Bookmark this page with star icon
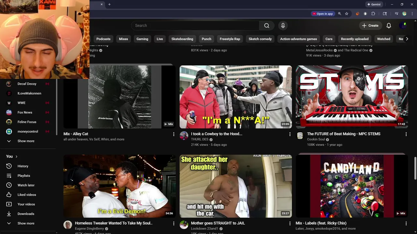Image resolution: width=417 pixels, height=234 pixels. (347, 14)
